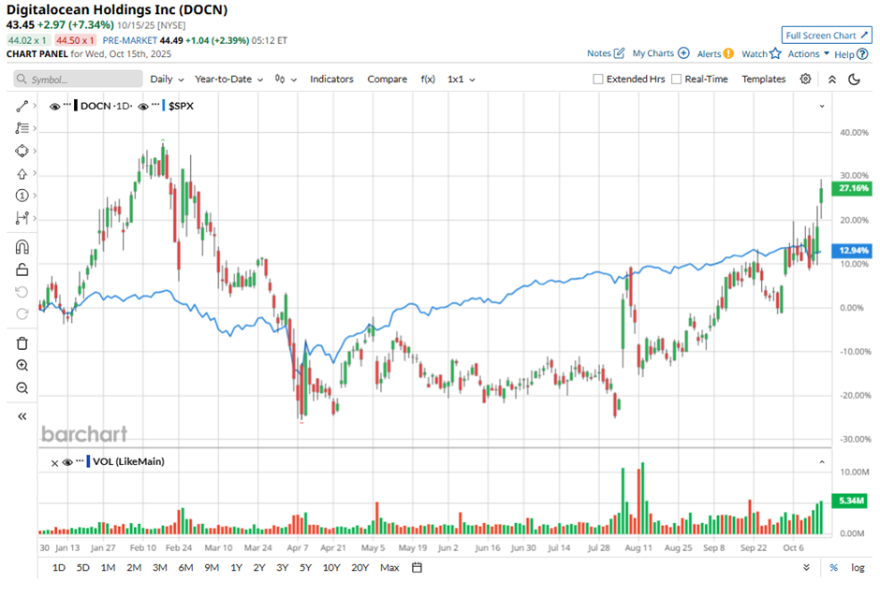Toggle DOCN series visibility eye
This screenshot has height=597, width=880.
tap(54, 107)
